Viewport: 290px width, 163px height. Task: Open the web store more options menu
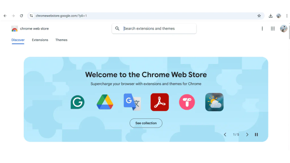(x=262, y=29)
